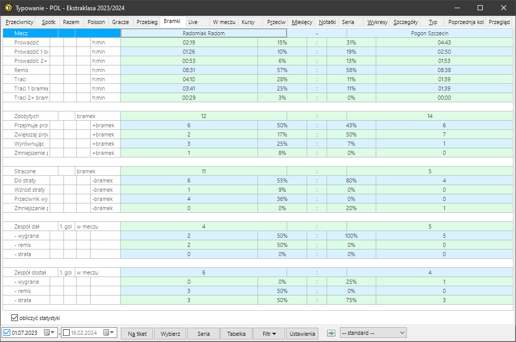This screenshot has height=342, width=516.
Task: Enable the end date 16.02.2024 checkbox
Action: 66,333
